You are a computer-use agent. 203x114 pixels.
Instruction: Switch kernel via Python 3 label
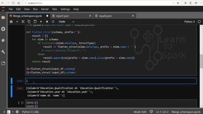189,22
